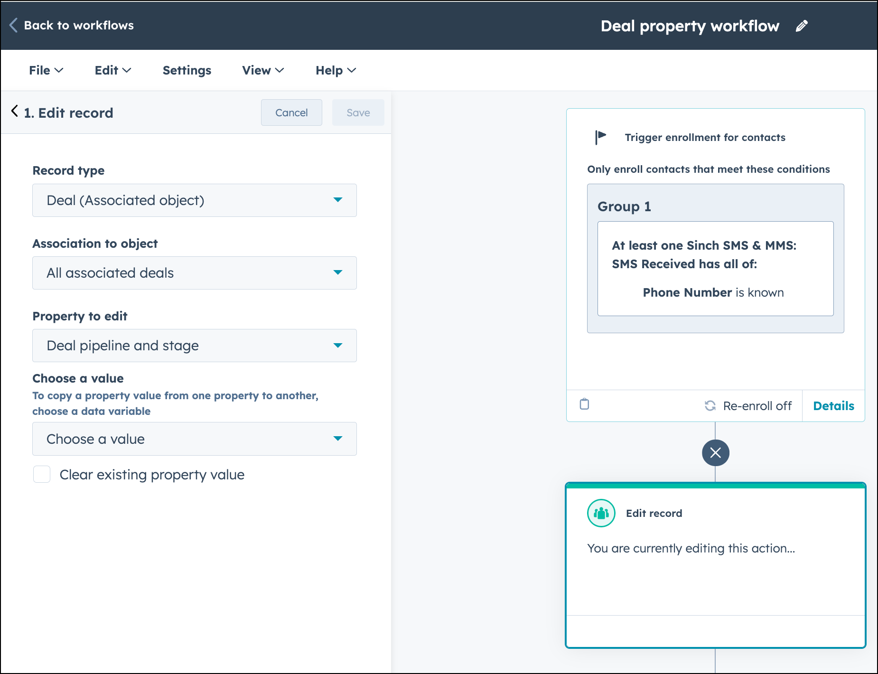Click the re-enroll refresh icon

710,405
